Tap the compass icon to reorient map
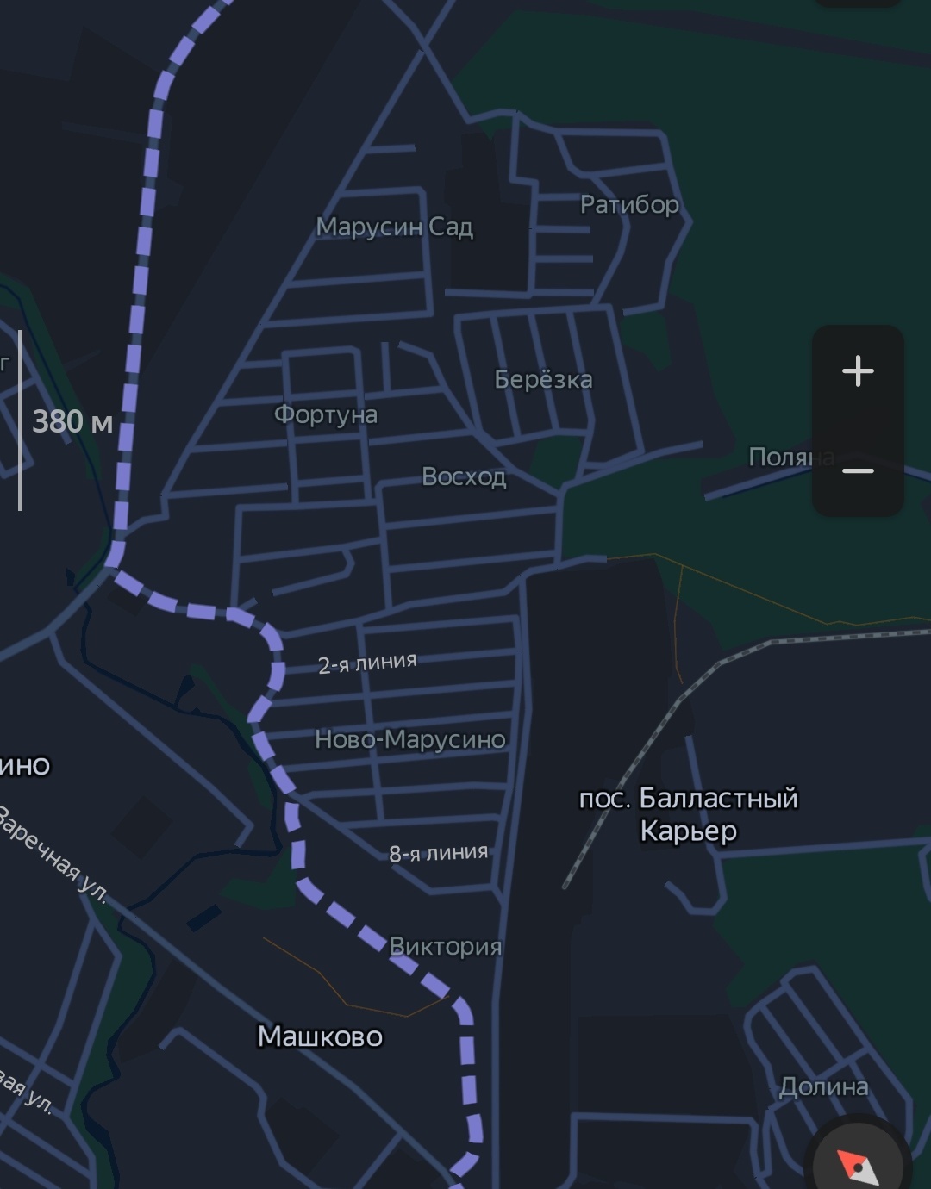931x1189 pixels. click(x=858, y=1165)
